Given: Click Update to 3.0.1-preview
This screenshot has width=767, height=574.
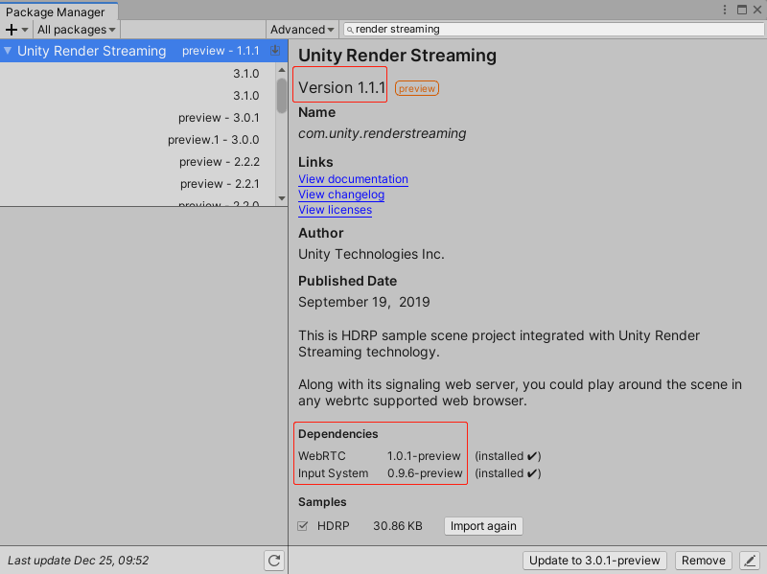Looking at the screenshot, I should (594, 561).
